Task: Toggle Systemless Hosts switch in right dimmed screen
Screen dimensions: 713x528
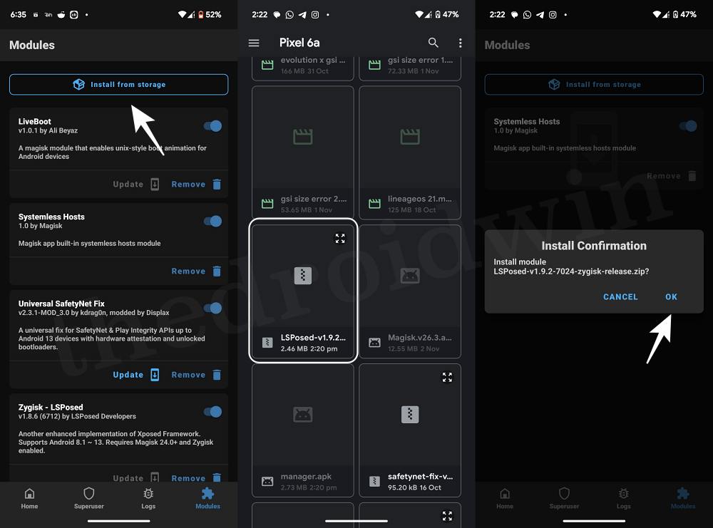Action: pyautogui.click(x=688, y=126)
